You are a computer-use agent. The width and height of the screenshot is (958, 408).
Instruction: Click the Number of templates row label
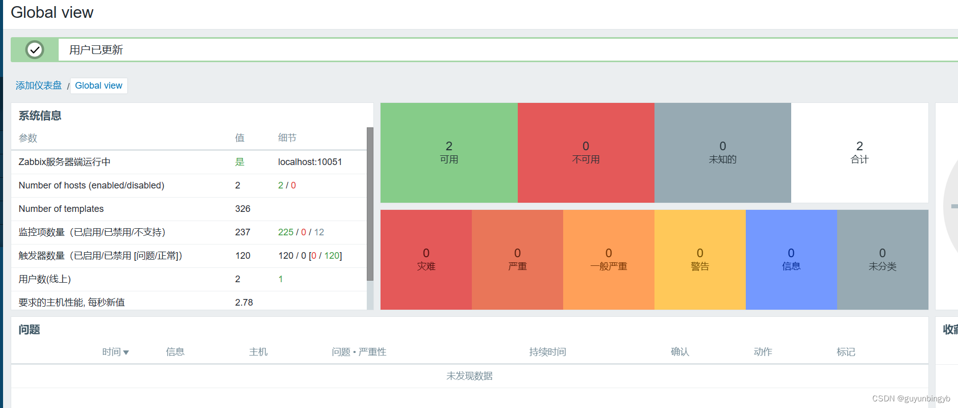61,209
